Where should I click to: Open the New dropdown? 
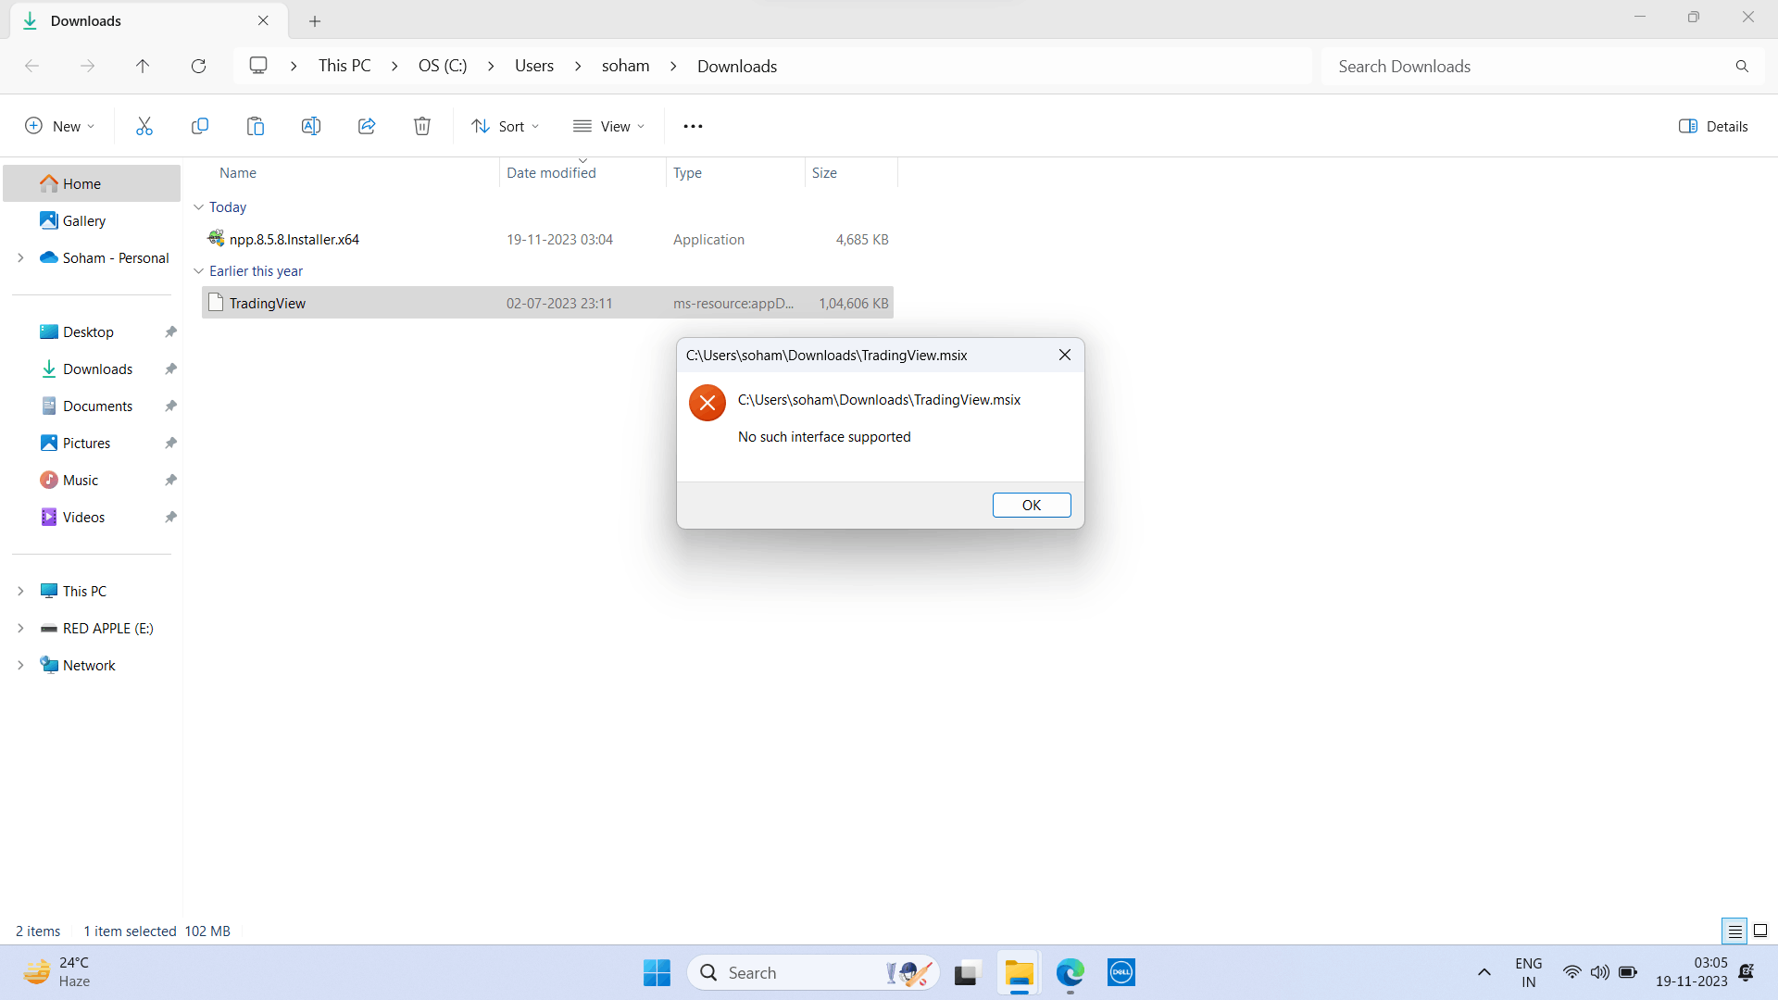pos(59,126)
